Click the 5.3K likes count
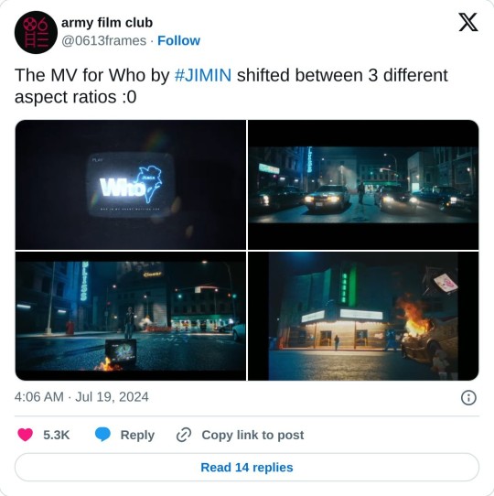The height and width of the screenshot is (496, 494). pos(57,435)
